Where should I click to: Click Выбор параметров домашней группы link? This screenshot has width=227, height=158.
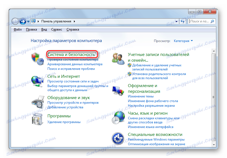tap(78, 88)
